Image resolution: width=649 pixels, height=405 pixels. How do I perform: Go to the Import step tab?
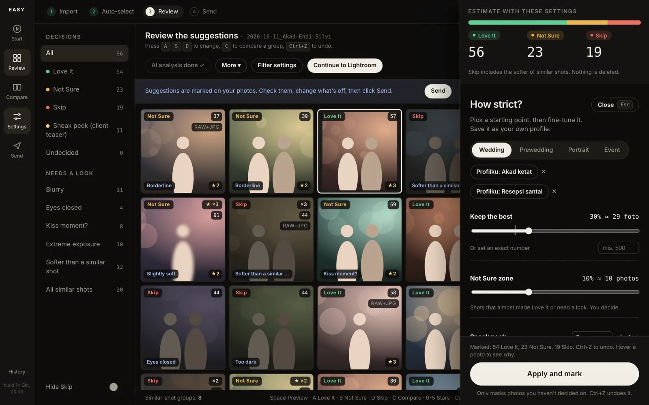point(62,12)
